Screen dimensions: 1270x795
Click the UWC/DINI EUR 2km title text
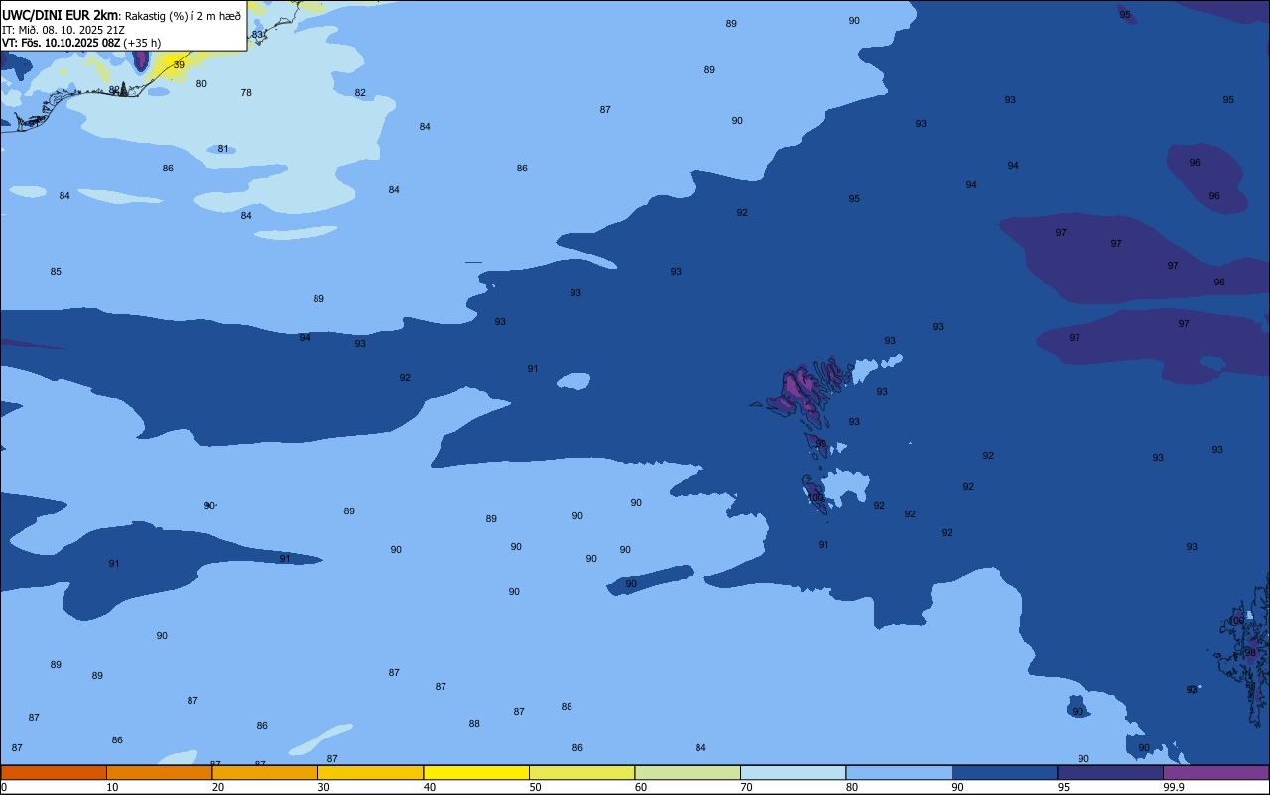[60, 15]
